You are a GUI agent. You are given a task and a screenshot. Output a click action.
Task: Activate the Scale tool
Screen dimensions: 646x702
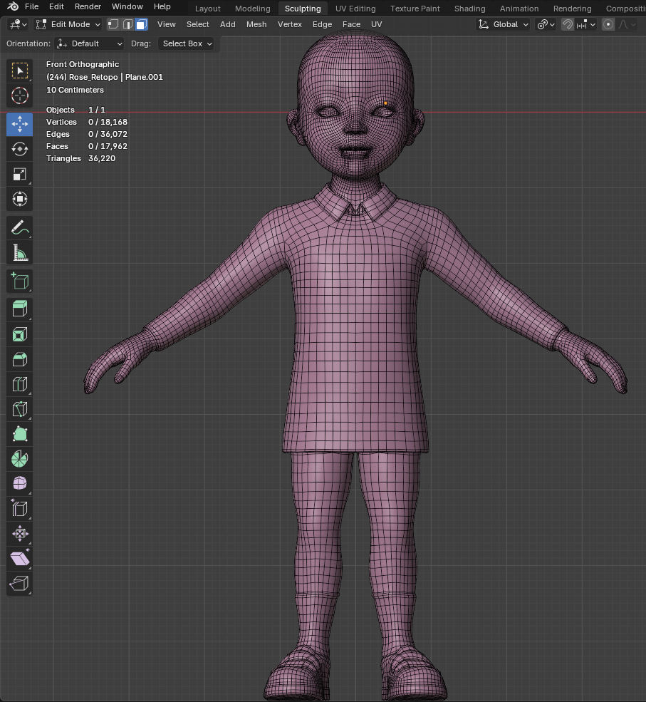(20, 174)
